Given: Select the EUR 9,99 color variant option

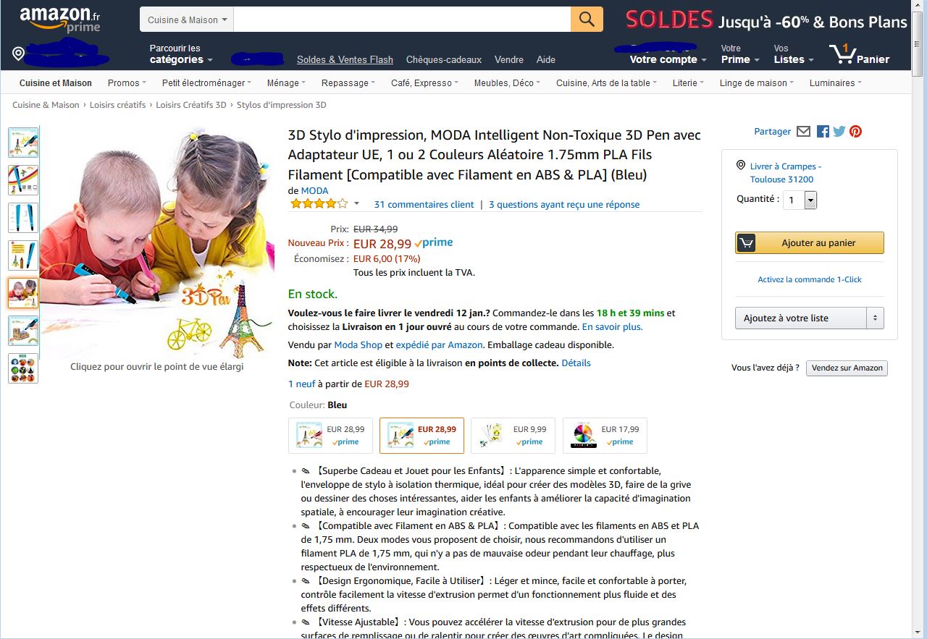Looking at the screenshot, I should (x=513, y=436).
